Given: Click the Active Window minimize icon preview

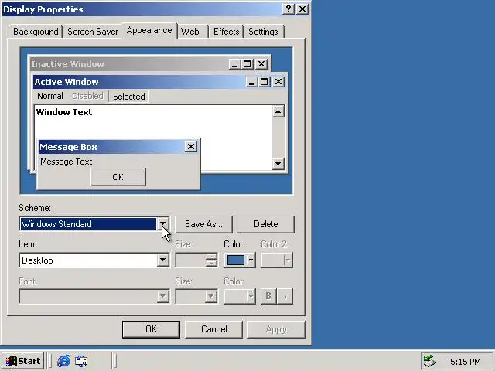Looking at the screenshot, I should click(251, 82).
